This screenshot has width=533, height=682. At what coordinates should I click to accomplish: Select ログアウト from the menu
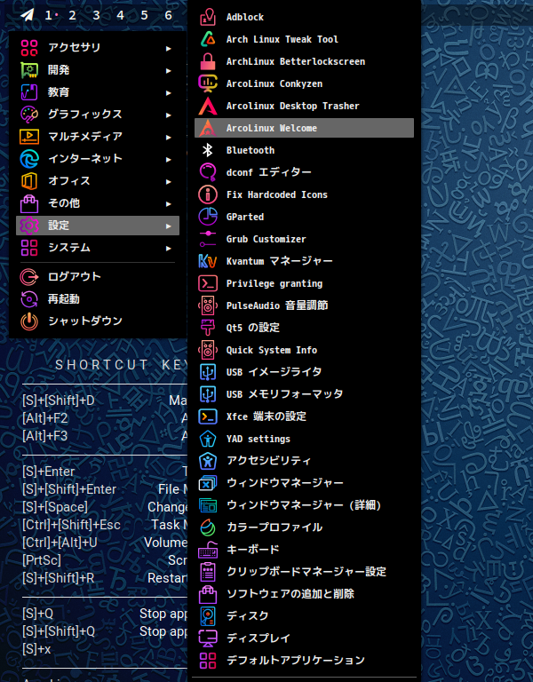pyautogui.click(x=98, y=277)
